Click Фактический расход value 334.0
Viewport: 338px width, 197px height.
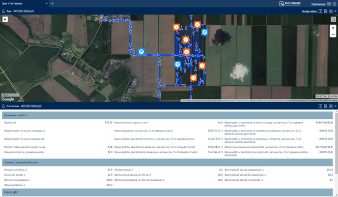coord(109,180)
